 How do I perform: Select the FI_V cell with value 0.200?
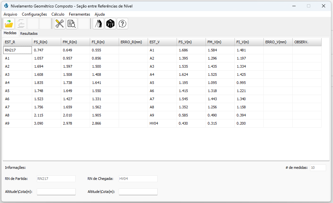pyautogui.click(x=249, y=123)
